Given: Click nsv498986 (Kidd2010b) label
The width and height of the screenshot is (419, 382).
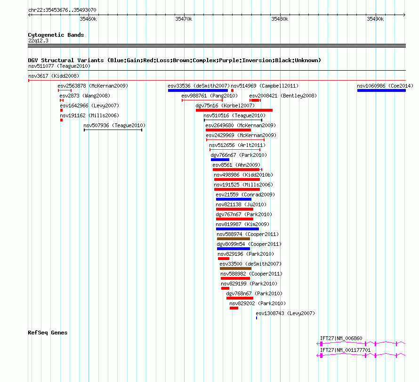Looking at the screenshot, I should [x=243, y=175].
